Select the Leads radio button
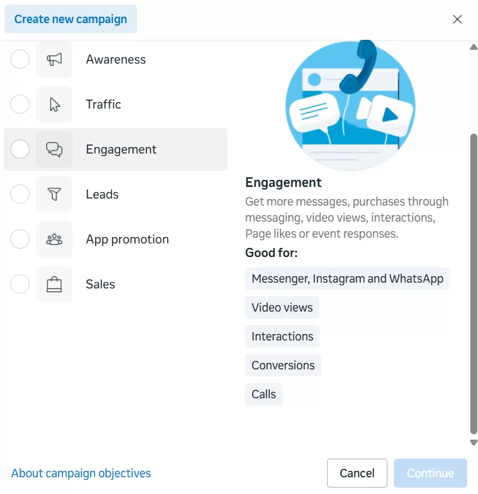 [x=20, y=195]
